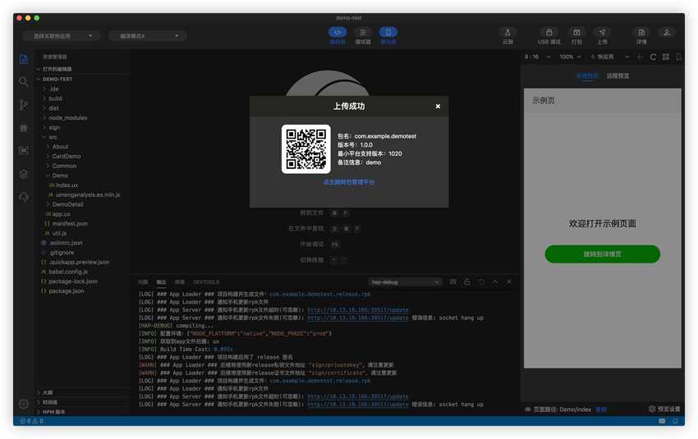
Task: Click the 云测 cloud test toolbar icon
Action: pyautogui.click(x=507, y=34)
